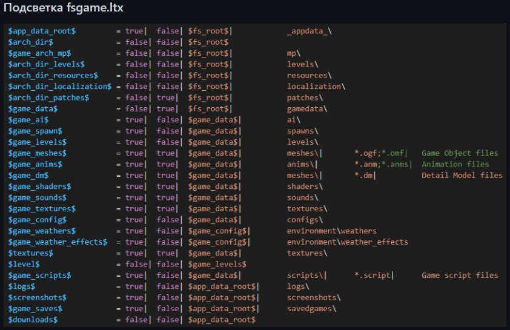Click the $app_data_root$ key on the first line
The width and height of the screenshot is (510, 330).
pyautogui.click(x=42, y=31)
